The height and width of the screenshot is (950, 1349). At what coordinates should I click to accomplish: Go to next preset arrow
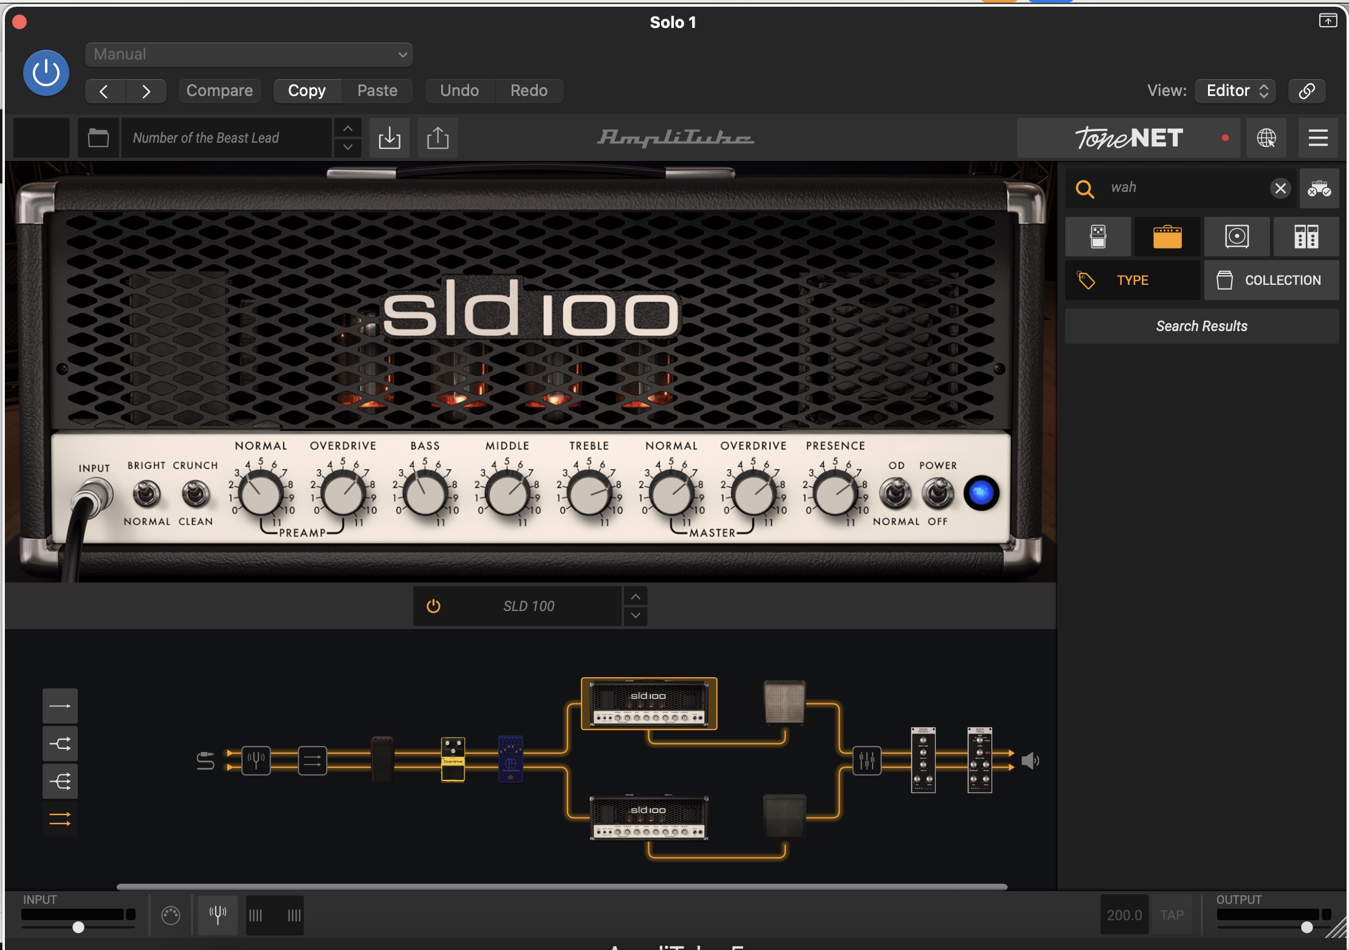[x=146, y=91]
